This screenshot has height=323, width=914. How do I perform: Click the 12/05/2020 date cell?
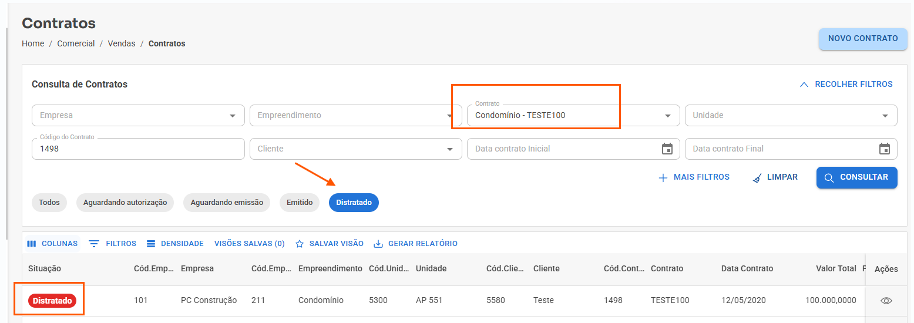[x=744, y=300]
